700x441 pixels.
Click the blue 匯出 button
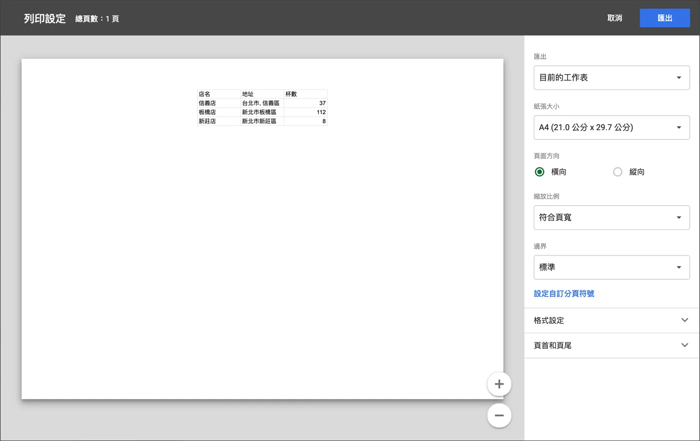click(x=665, y=18)
